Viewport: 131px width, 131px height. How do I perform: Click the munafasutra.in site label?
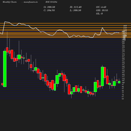pos(31,2)
